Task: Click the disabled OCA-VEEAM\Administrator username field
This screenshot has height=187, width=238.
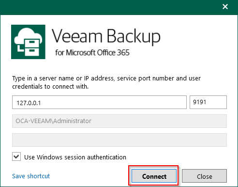Action: pos(119,121)
